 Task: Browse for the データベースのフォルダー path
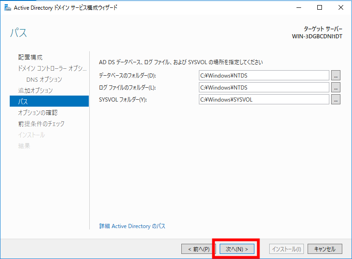click(x=336, y=75)
